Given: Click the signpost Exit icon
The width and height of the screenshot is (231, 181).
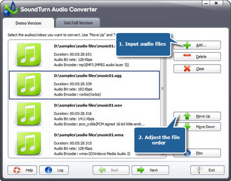Looking at the screenshot, I should tap(199, 170).
